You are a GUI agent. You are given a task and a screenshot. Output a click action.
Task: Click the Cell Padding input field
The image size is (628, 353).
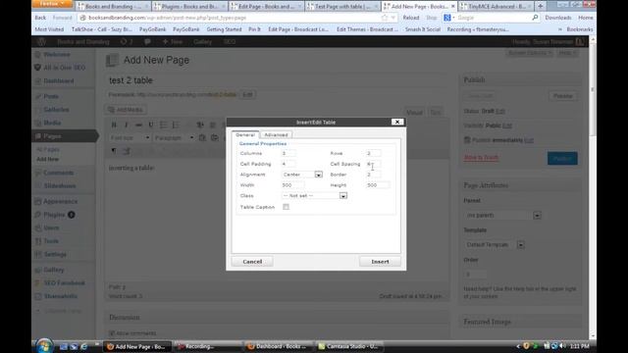tap(288, 164)
